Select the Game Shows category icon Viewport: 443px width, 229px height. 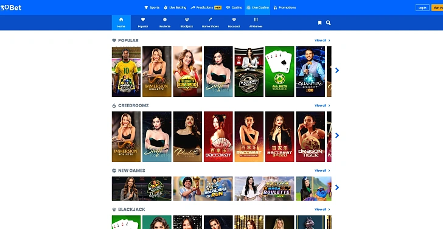pyautogui.click(x=211, y=23)
